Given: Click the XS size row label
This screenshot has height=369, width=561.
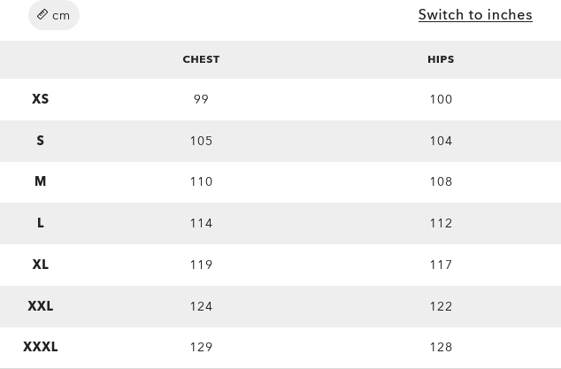Looking at the screenshot, I should coord(41,99).
